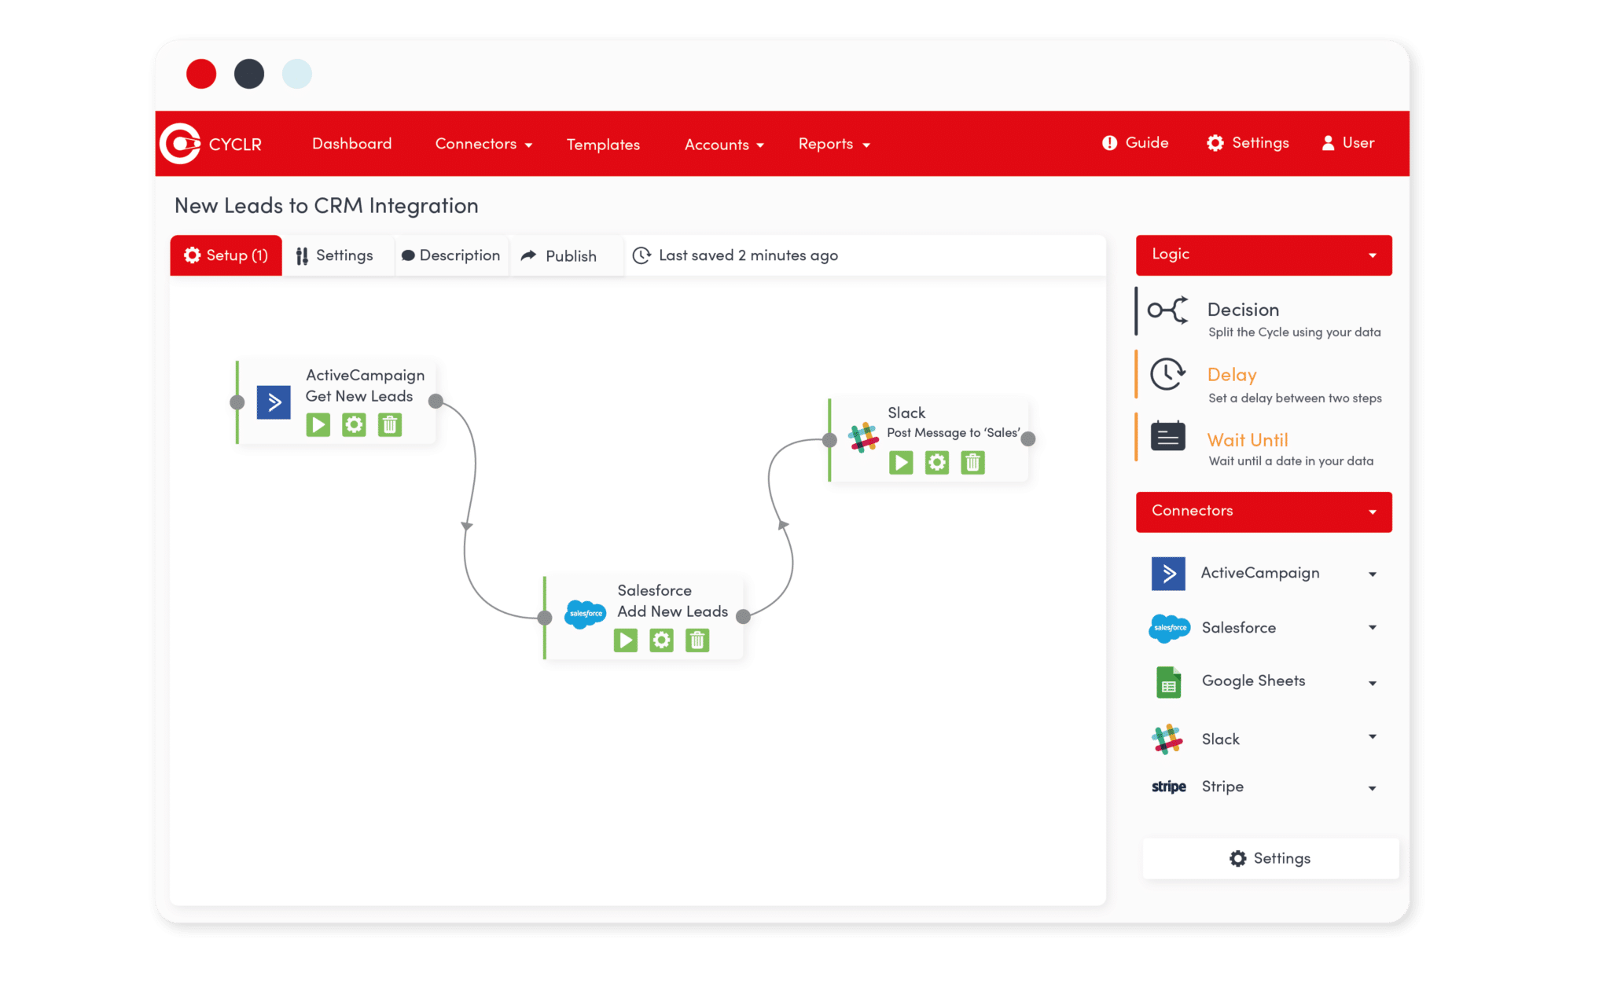Click the ActiveCampaign logo on the canvas step
The width and height of the screenshot is (1610, 987).
(x=274, y=402)
